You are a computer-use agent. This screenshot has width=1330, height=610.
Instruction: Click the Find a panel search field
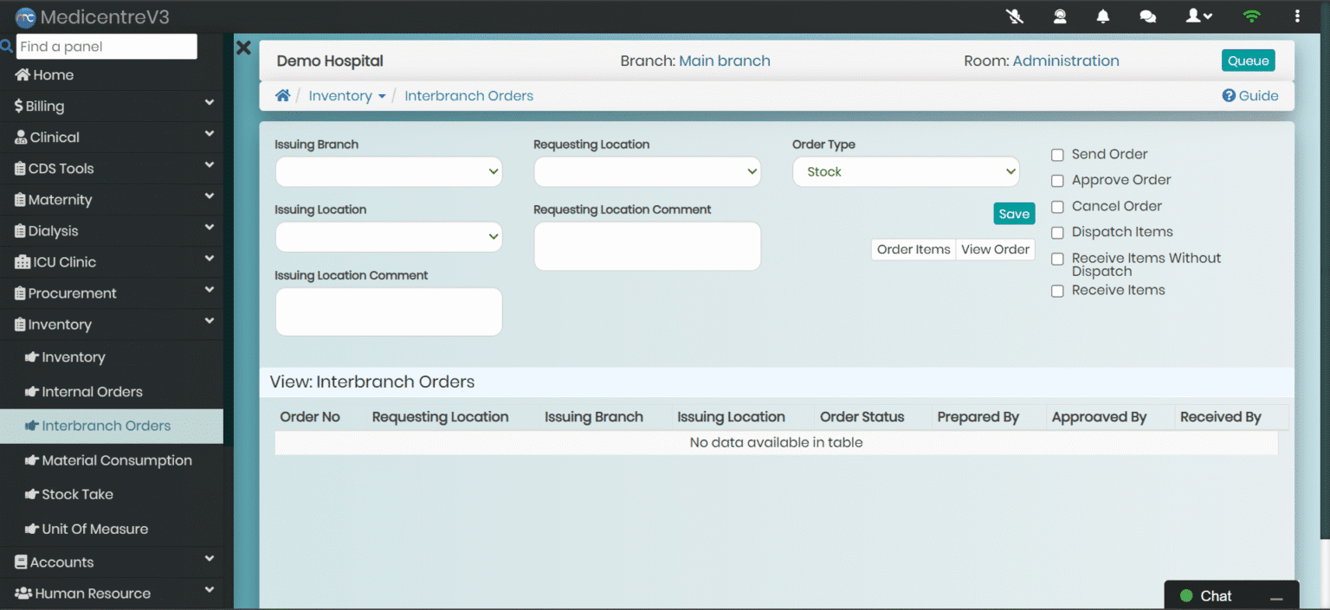tap(107, 47)
